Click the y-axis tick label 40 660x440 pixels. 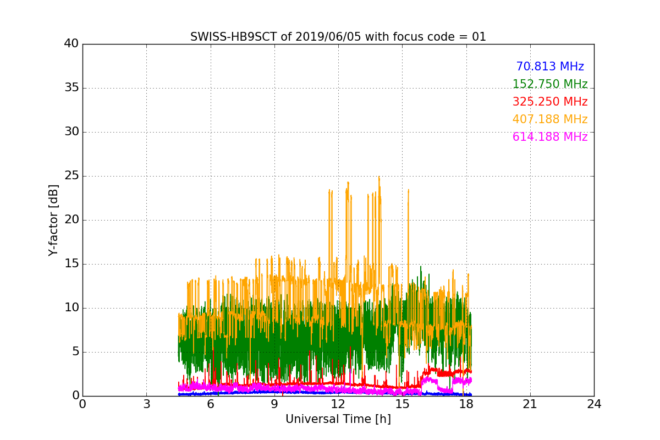[x=71, y=44]
